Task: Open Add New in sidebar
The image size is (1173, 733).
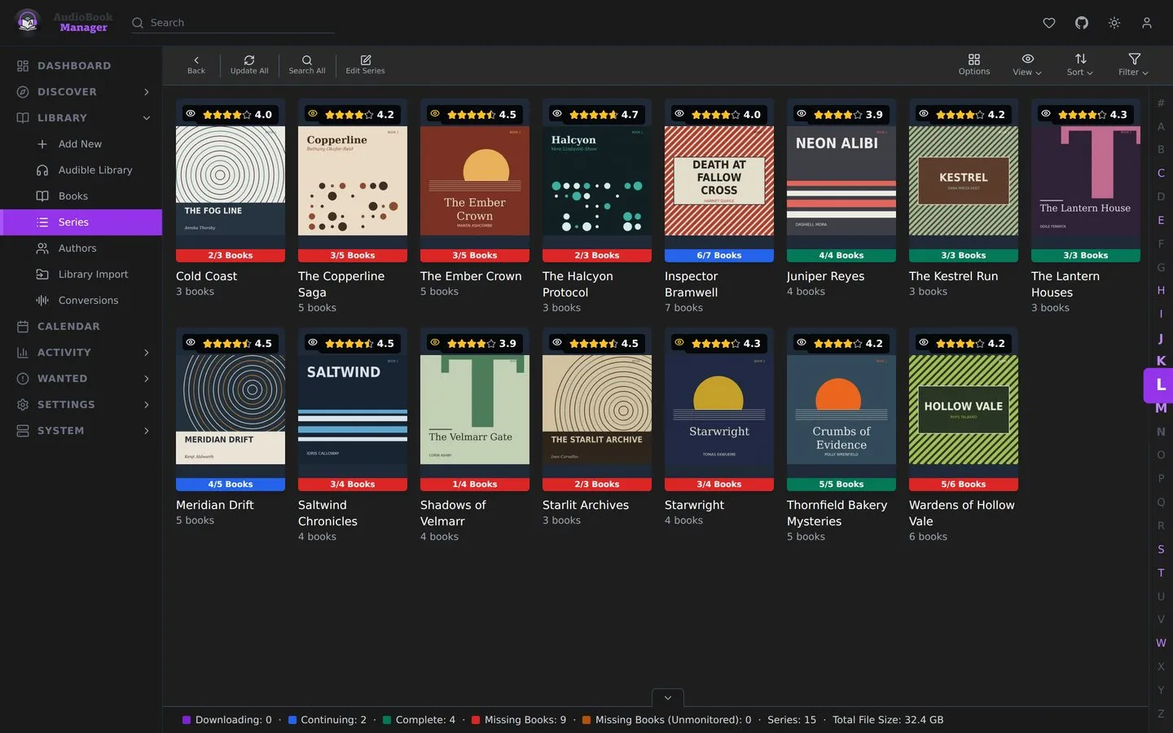Action: pyautogui.click(x=80, y=144)
